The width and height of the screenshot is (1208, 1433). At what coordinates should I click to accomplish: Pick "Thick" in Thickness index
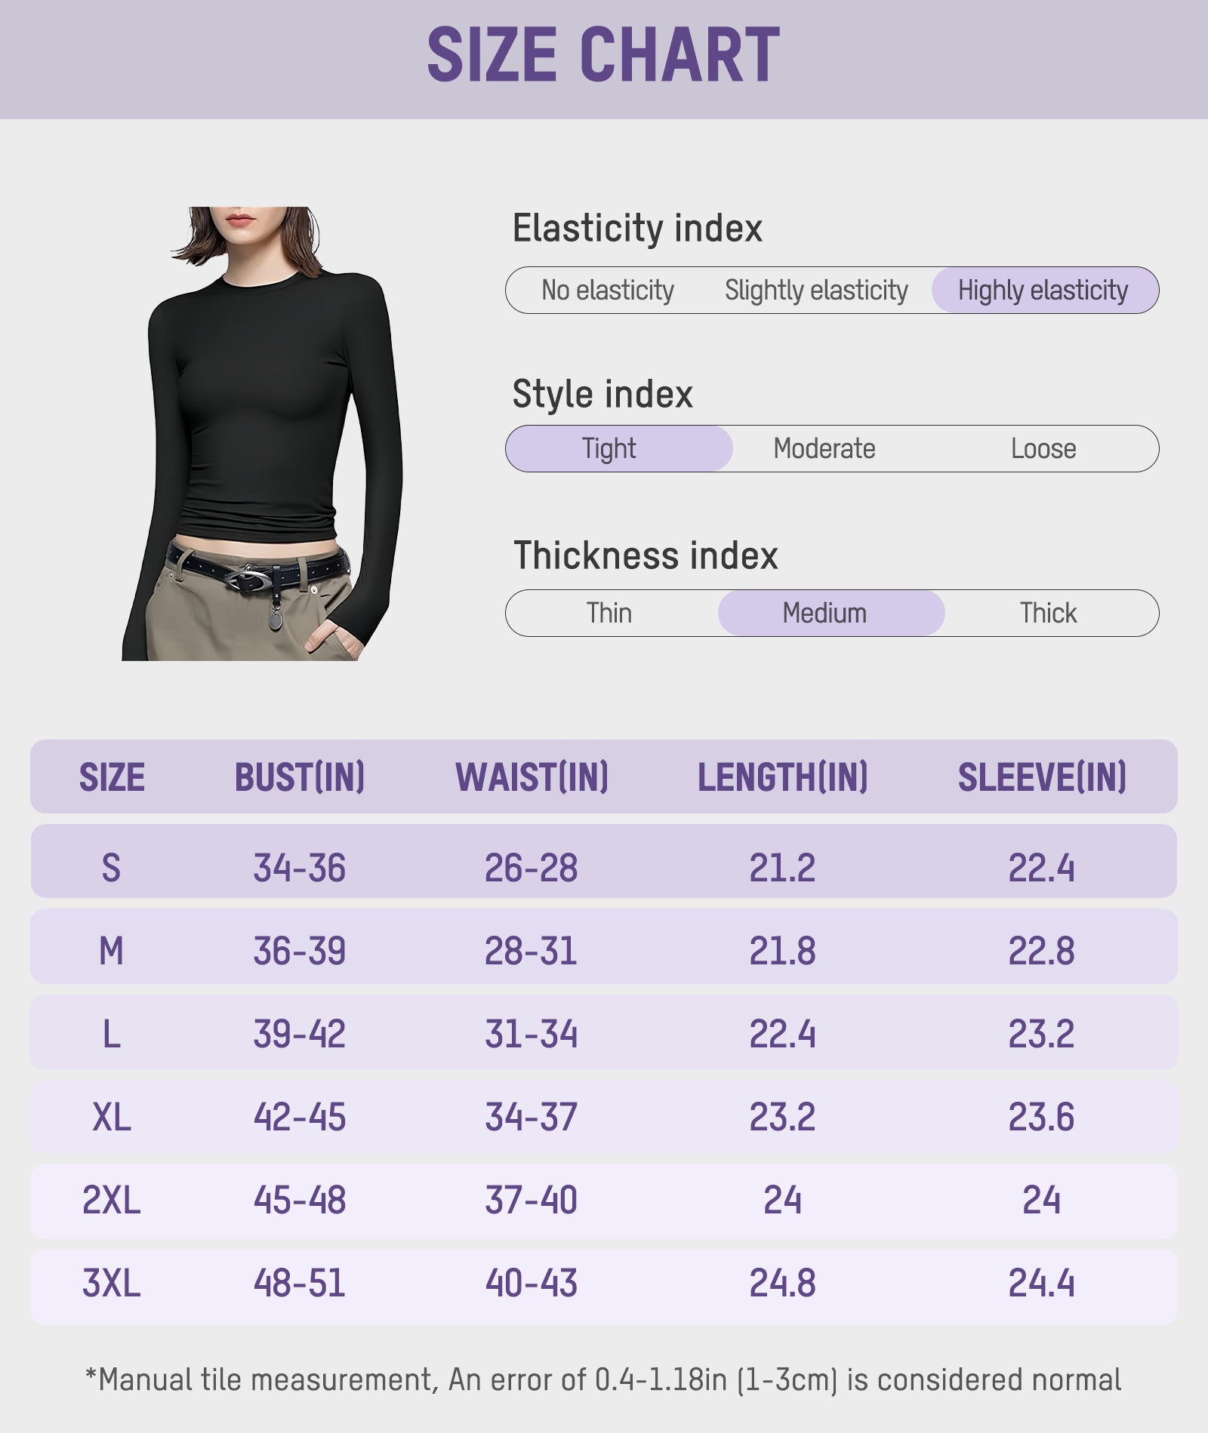point(1048,613)
